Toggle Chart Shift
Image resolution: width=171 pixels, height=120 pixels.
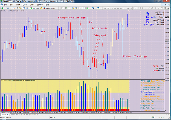click(83, 8)
